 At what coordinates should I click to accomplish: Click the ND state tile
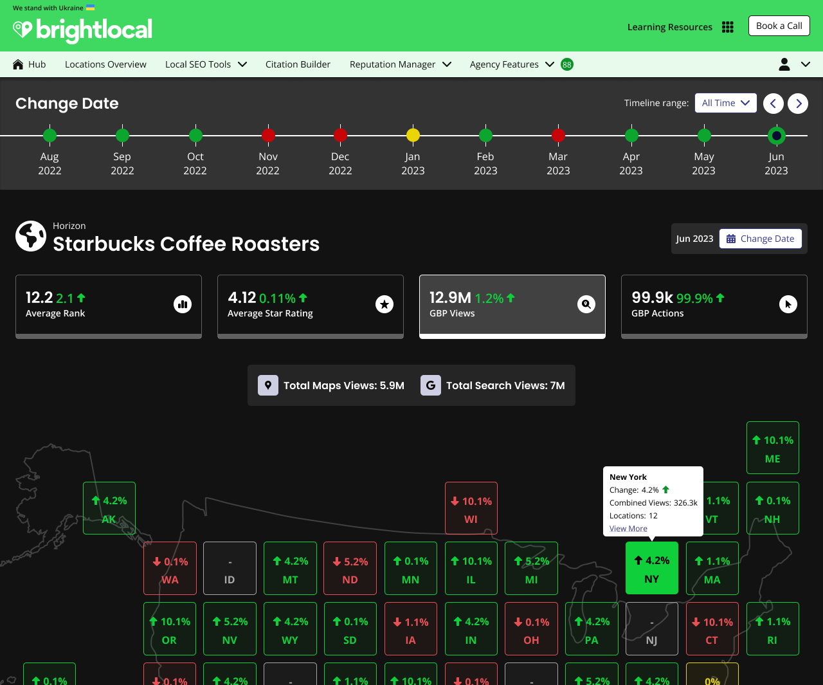tap(350, 568)
